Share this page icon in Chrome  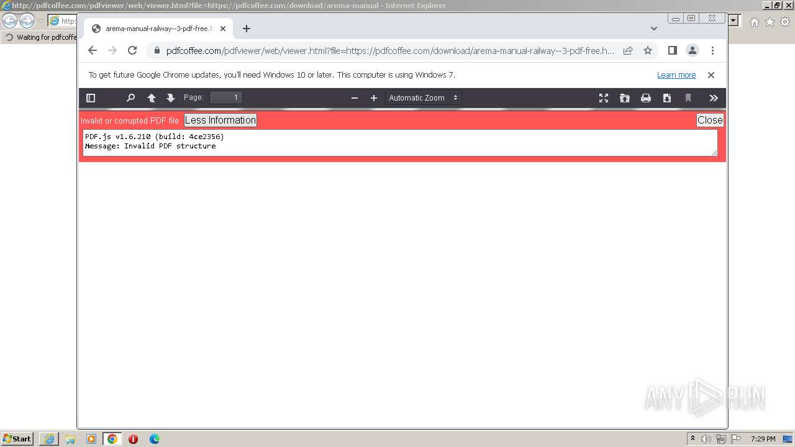click(628, 51)
